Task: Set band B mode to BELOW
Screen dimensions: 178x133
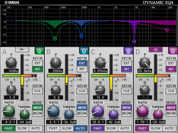Action: pos(82,113)
